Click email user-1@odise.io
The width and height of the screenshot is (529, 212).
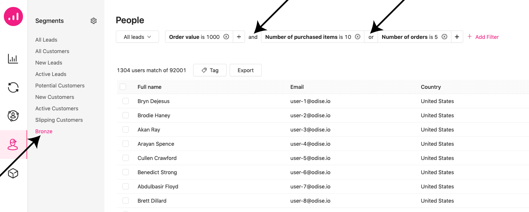pyautogui.click(x=310, y=101)
